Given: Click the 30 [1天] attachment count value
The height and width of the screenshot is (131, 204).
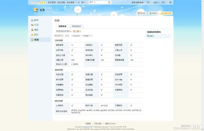Looking at the screenshot, I should 104,106.
